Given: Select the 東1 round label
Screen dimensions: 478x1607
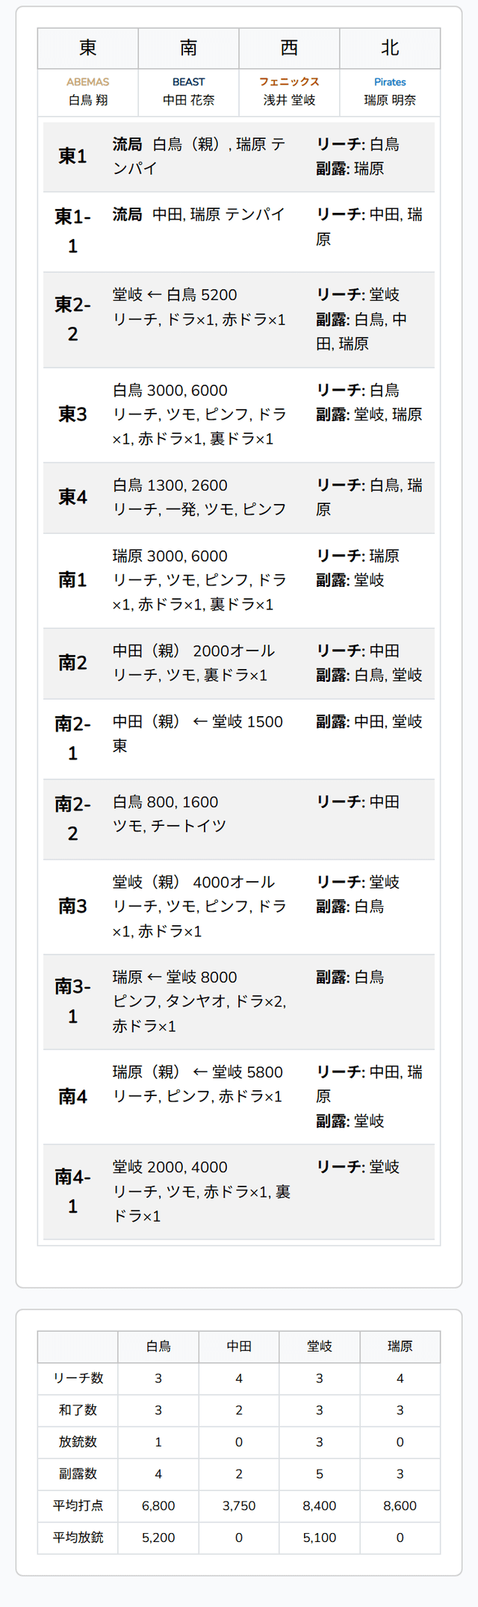Looking at the screenshot, I should pos(72,156).
